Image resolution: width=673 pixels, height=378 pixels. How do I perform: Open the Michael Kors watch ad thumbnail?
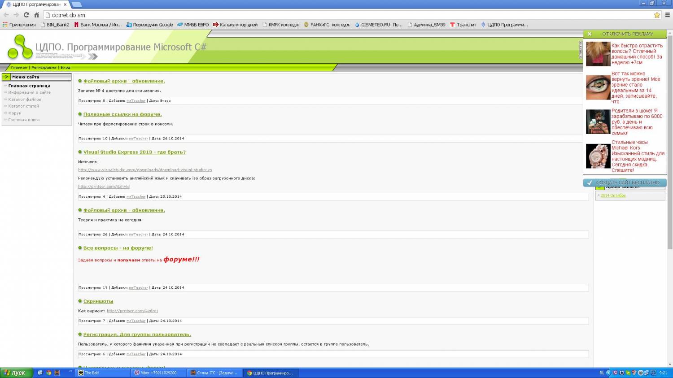click(x=598, y=156)
